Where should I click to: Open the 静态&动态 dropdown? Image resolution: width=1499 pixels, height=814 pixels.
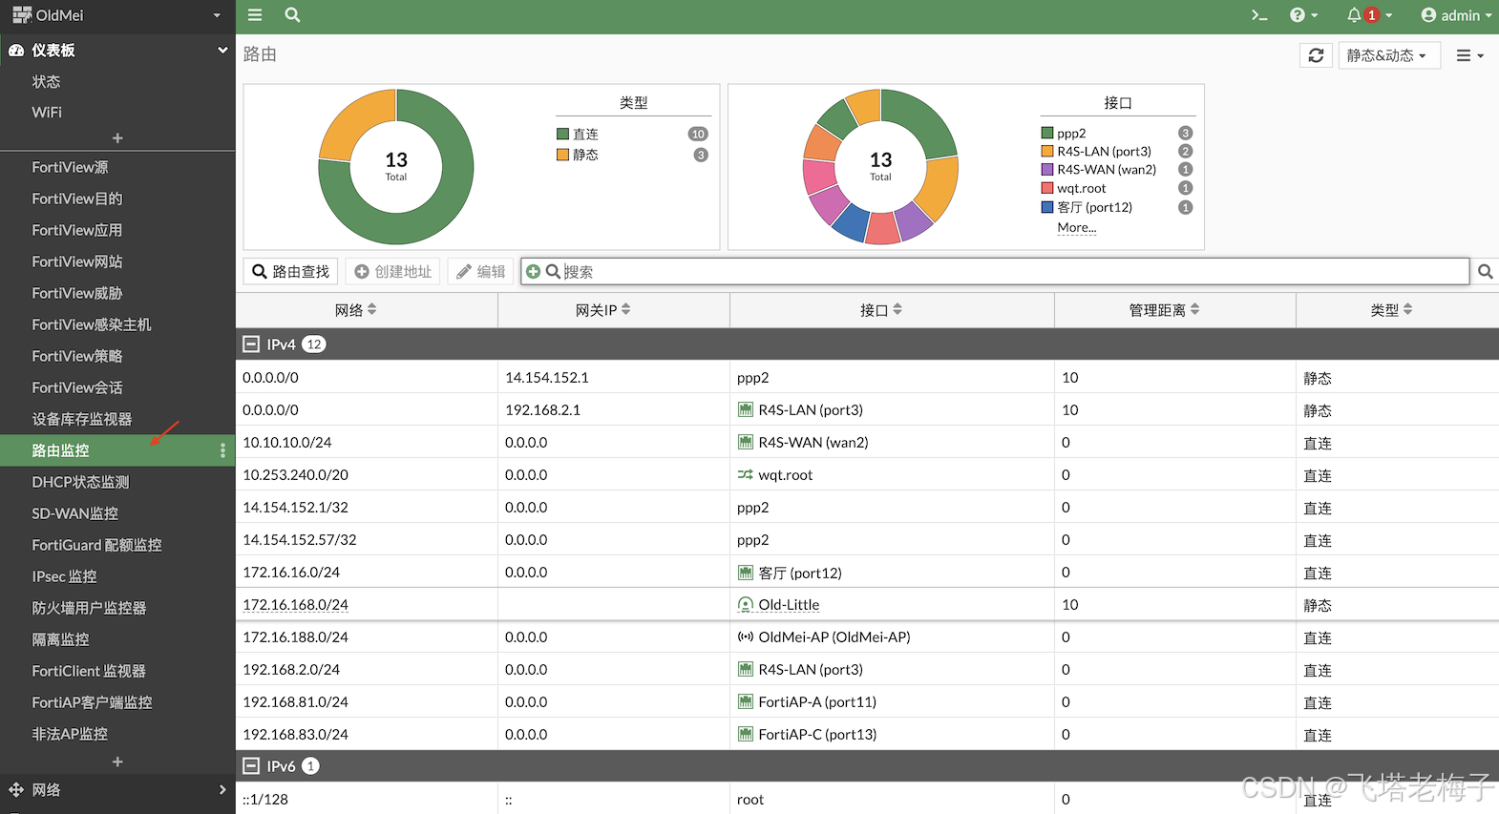tap(1388, 55)
